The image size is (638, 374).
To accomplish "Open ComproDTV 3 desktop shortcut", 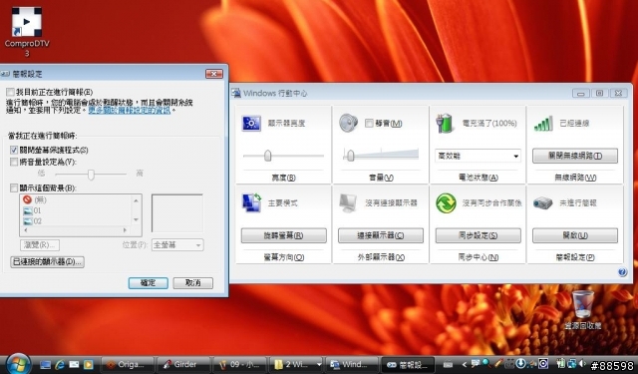I will pos(27,32).
